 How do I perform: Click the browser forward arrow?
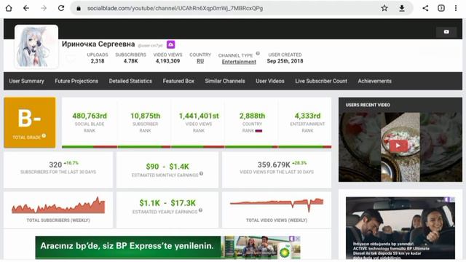[x=44, y=8]
